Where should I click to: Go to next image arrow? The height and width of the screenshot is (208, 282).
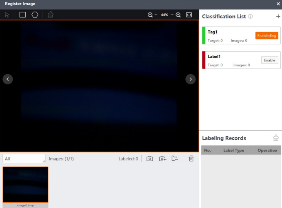(x=191, y=79)
